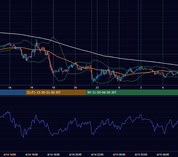Click the 4/14 14:00 time label

tap(10, 154)
